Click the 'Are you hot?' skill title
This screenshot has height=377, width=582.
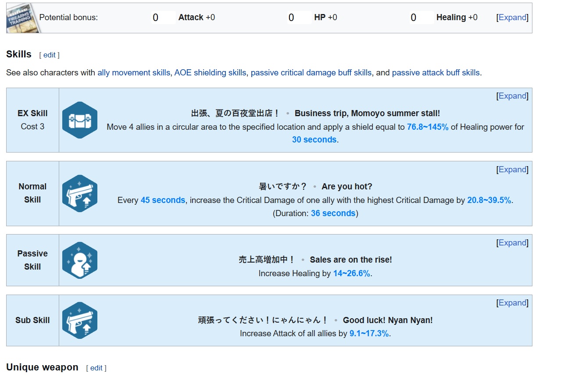point(347,187)
